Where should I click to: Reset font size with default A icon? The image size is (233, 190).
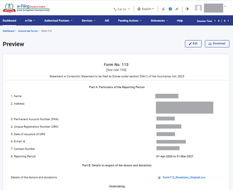170,9
